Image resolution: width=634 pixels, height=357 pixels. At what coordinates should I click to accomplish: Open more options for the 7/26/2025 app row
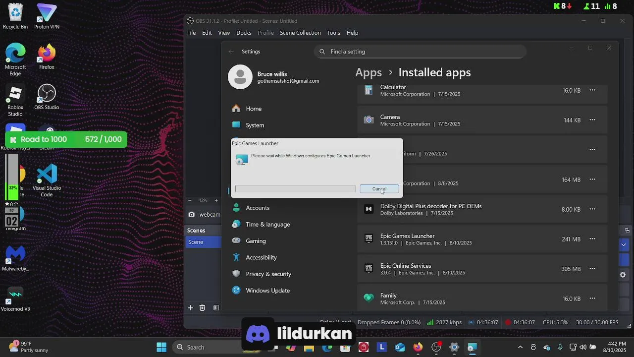[592, 149]
